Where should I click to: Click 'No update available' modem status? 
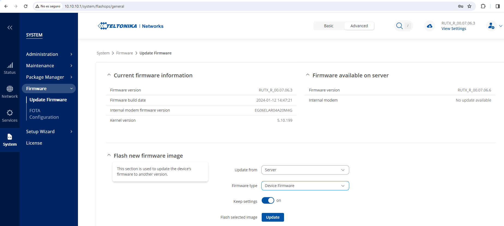pyautogui.click(x=473, y=100)
